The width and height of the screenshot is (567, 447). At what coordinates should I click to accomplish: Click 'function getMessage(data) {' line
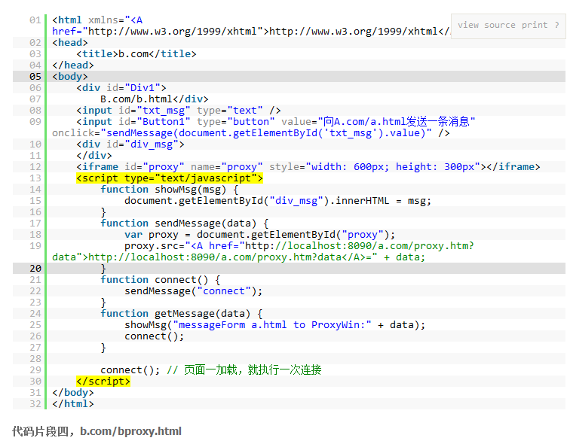182,314
